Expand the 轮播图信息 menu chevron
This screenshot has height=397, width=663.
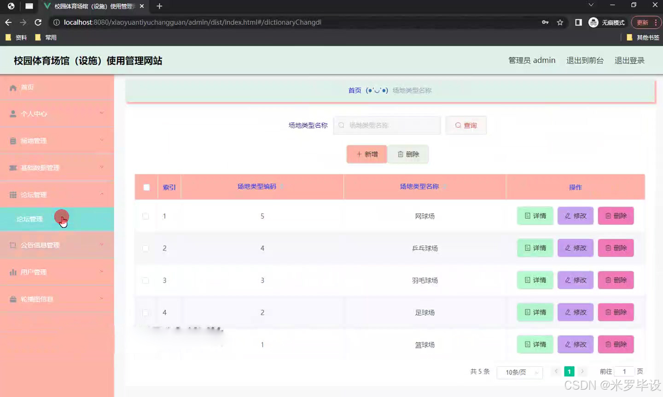(x=102, y=299)
